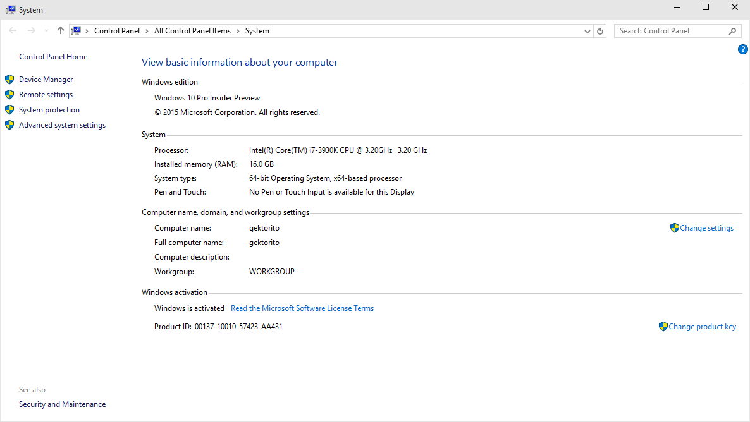
Task: Read the Microsoft Software License Terms
Action: point(302,308)
